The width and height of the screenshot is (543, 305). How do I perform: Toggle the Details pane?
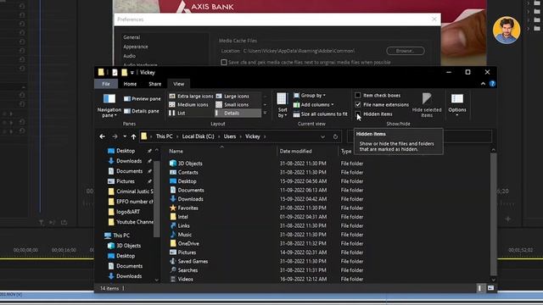pyautogui.click(x=142, y=111)
